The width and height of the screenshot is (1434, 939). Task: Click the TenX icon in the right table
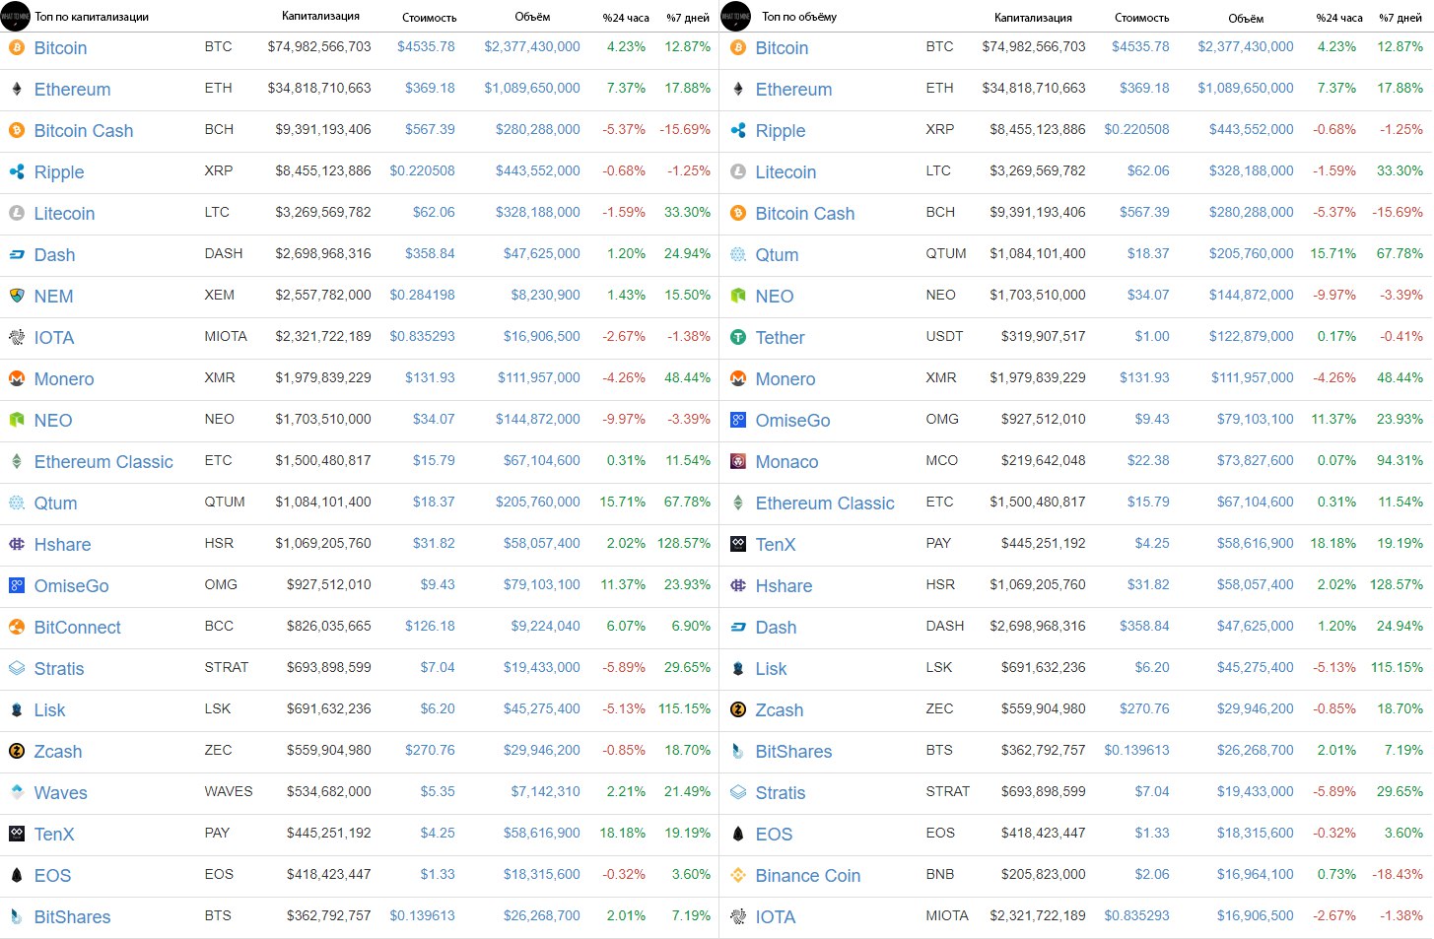(738, 544)
